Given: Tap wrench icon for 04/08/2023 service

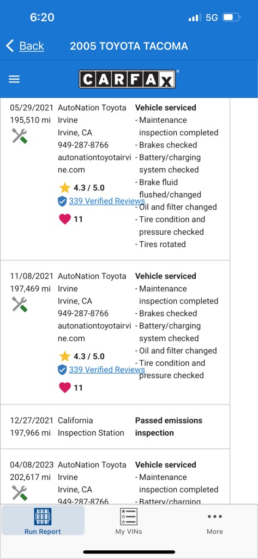Looking at the screenshot, I should tap(19, 493).
